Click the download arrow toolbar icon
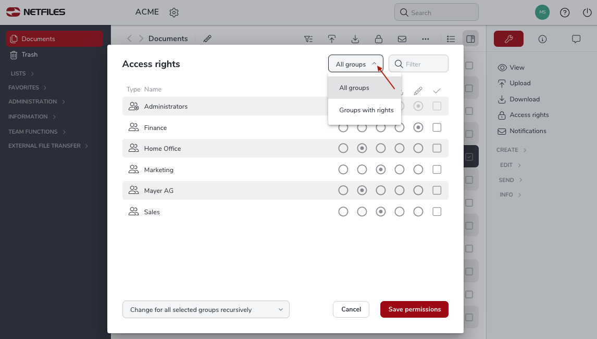This screenshot has height=339, width=597. point(355,39)
